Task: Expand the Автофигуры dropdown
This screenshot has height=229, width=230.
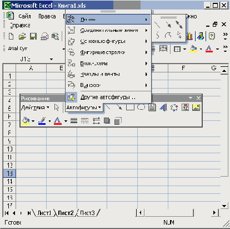Action: (84, 108)
